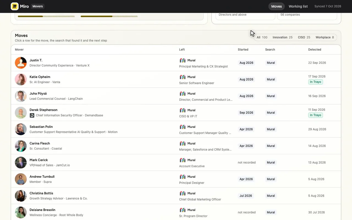Click the Mover column header
352x220 pixels.
point(19,50)
